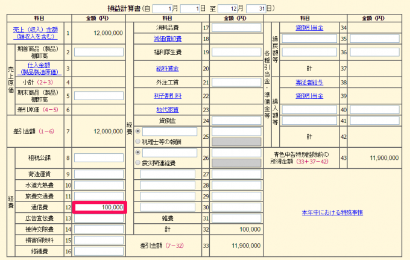This screenshot has height=260, width=410.
Task: Click the 接待交際費 amount field
Action: coord(99,229)
